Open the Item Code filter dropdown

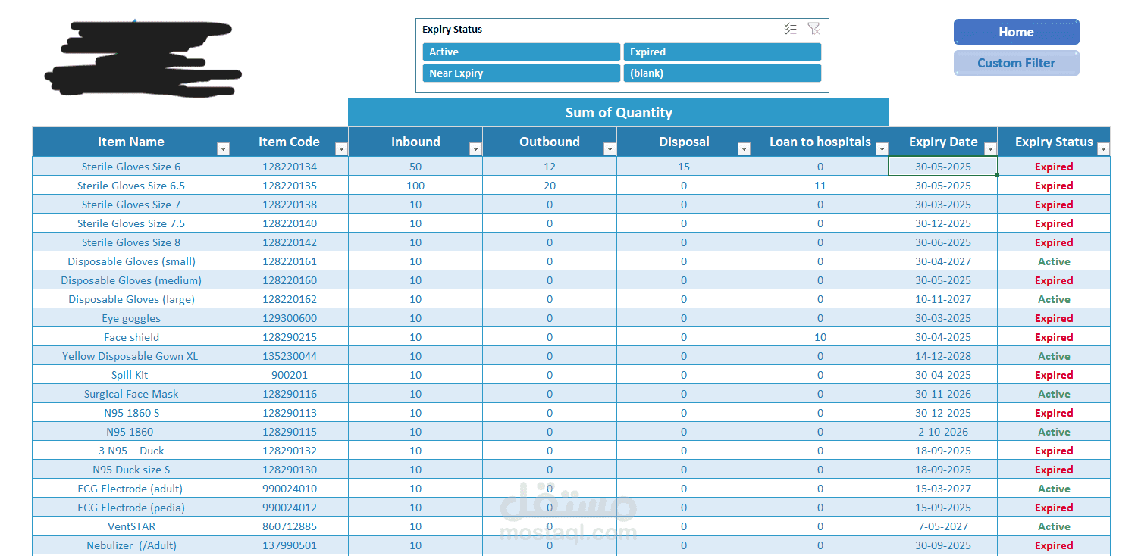pos(341,149)
